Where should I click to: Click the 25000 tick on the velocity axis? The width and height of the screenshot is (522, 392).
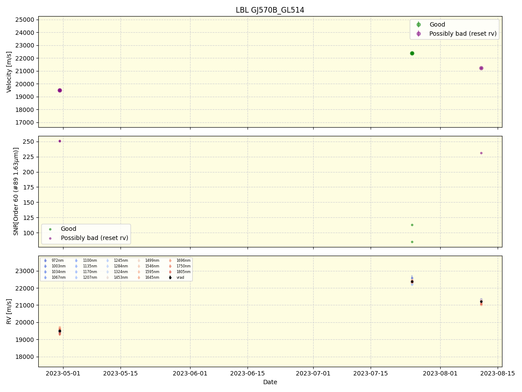(25, 20)
